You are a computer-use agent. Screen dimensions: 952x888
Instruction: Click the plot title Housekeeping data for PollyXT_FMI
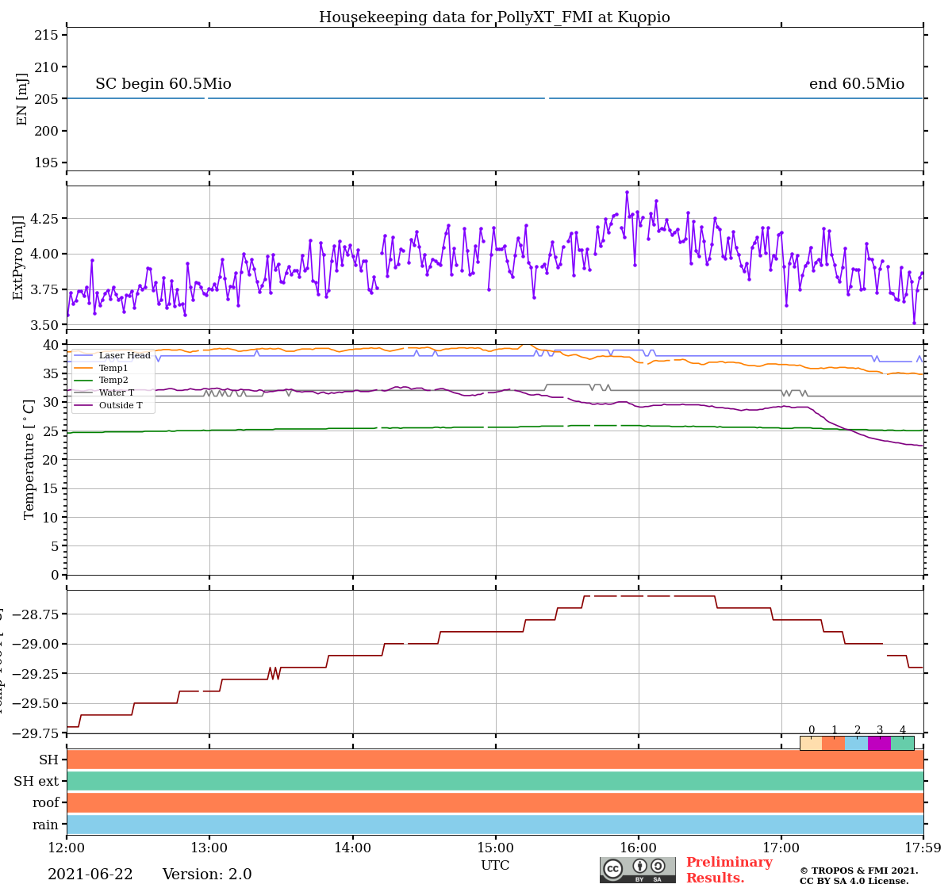click(x=494, y=17)
